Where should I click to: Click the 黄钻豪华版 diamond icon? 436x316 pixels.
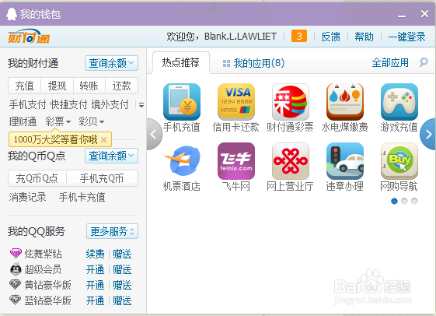coord(16,285)
